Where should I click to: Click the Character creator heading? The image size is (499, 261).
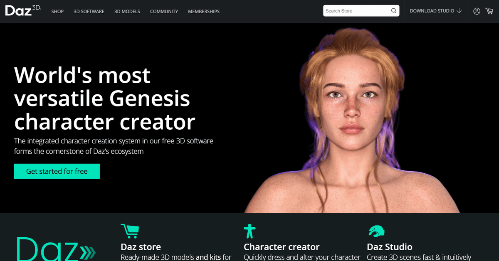pos(282,247)
